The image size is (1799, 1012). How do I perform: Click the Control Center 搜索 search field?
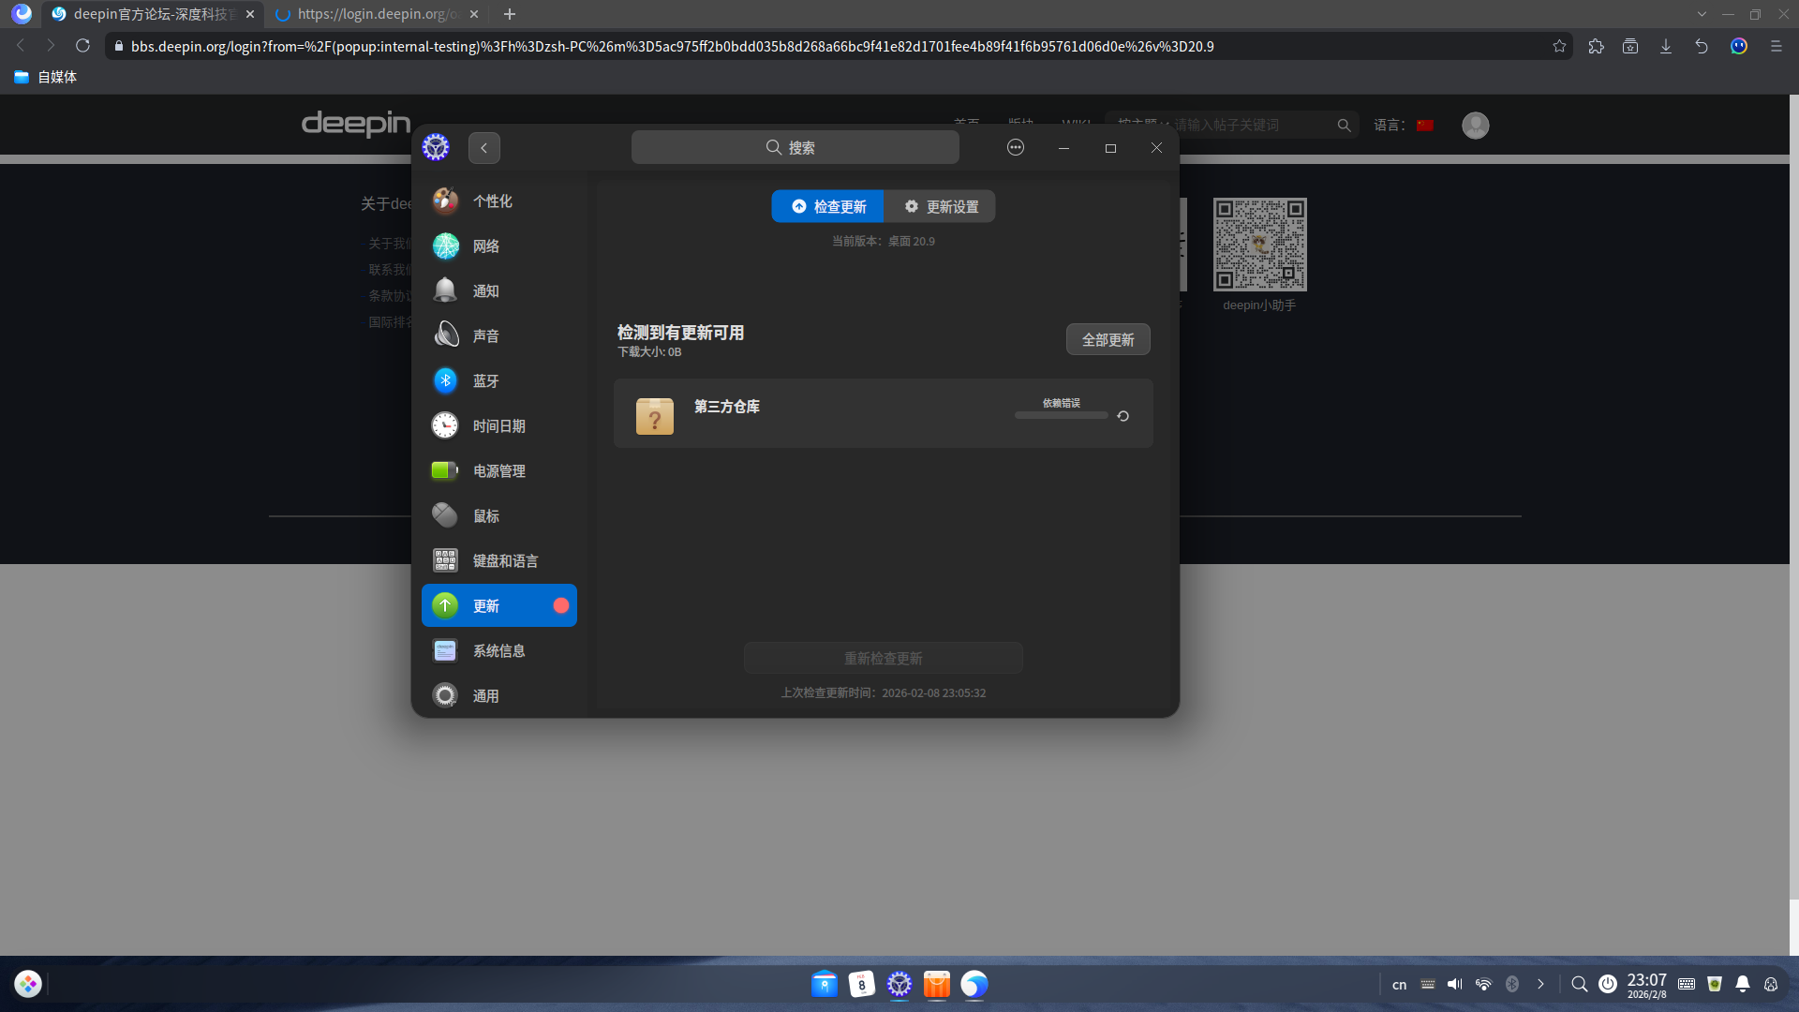795,148
